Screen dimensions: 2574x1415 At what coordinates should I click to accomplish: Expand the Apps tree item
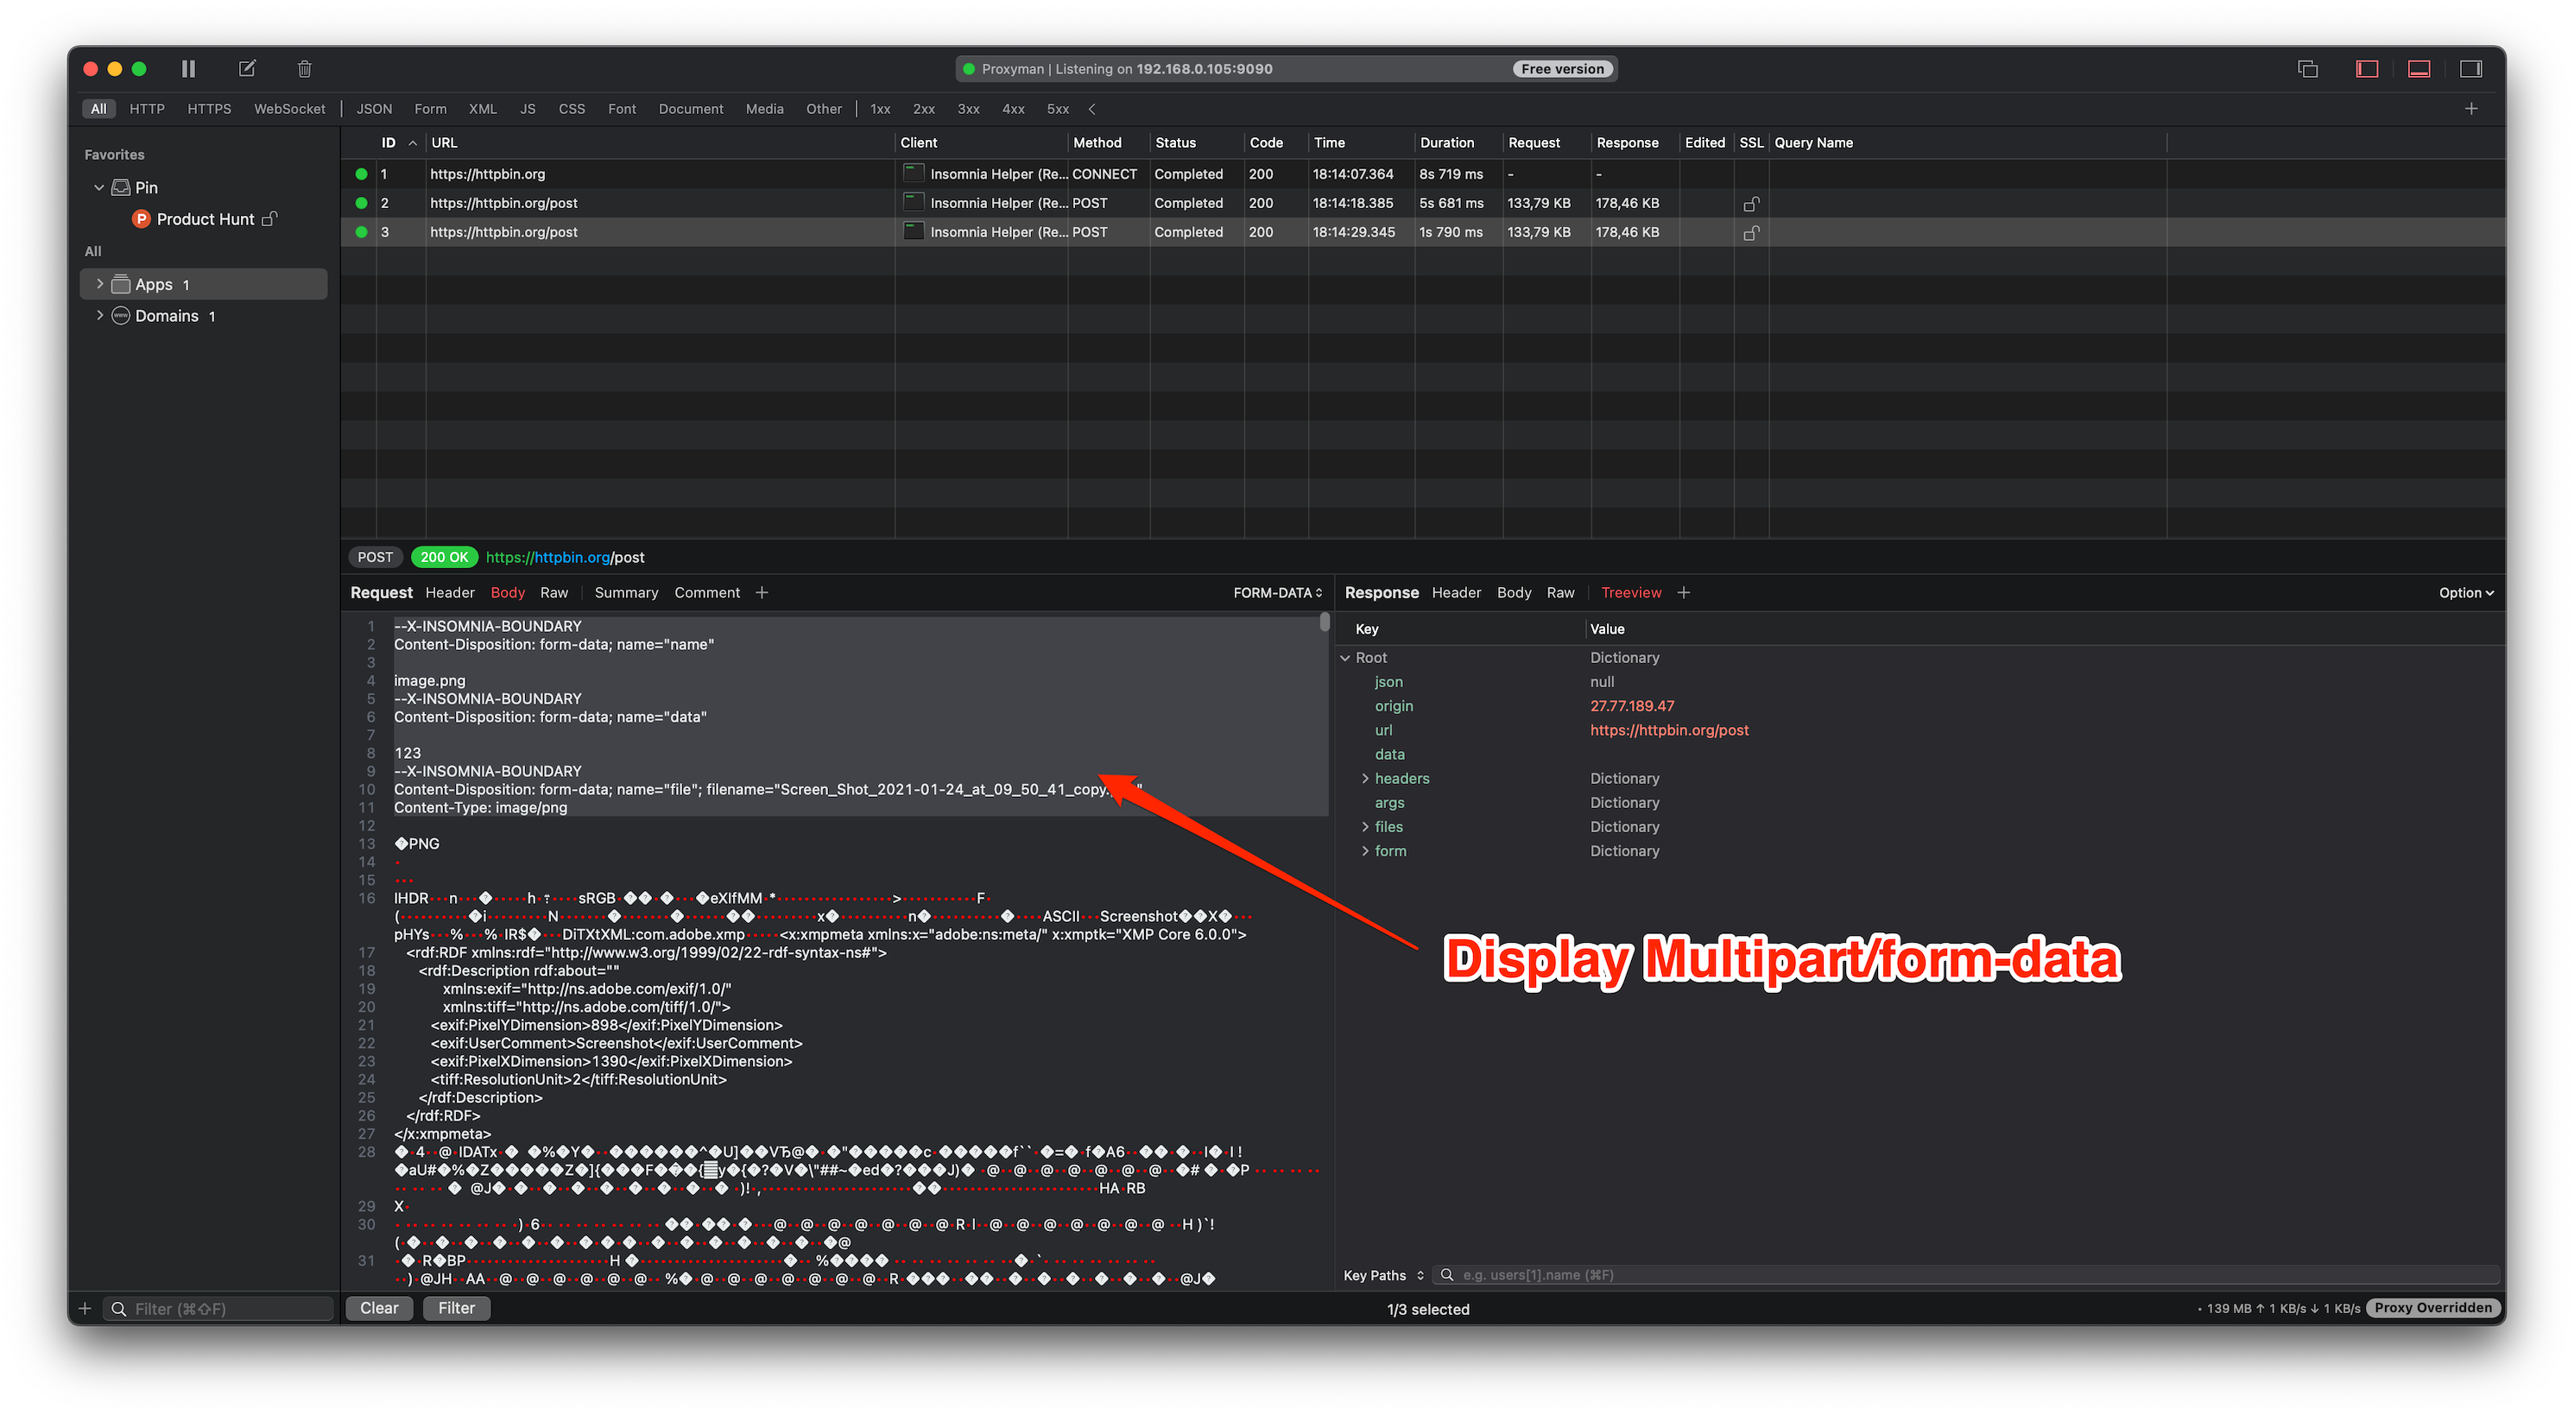(x=100, y=284)
